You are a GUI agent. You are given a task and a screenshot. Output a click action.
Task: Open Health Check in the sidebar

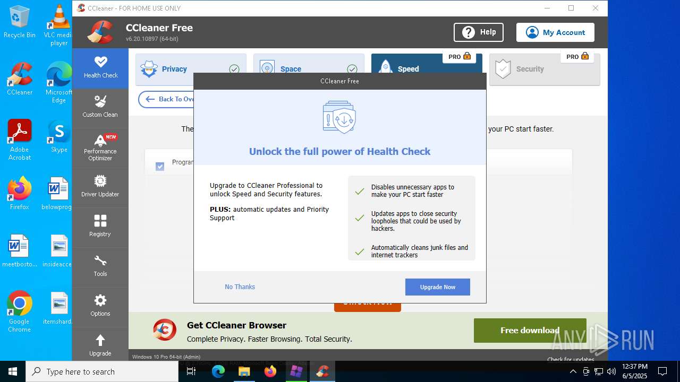100,68
